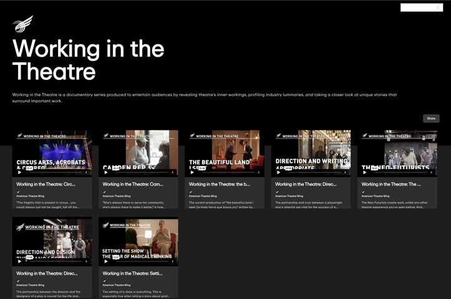Screen dimensions: 451x299
Task: Click speaker icon on Direction and Writing video
Action: click(x=345, y=172)
